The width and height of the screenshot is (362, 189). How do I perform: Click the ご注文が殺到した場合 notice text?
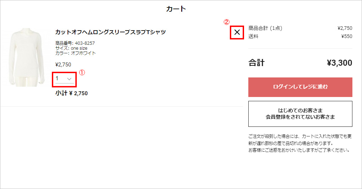tap(299, 143)
